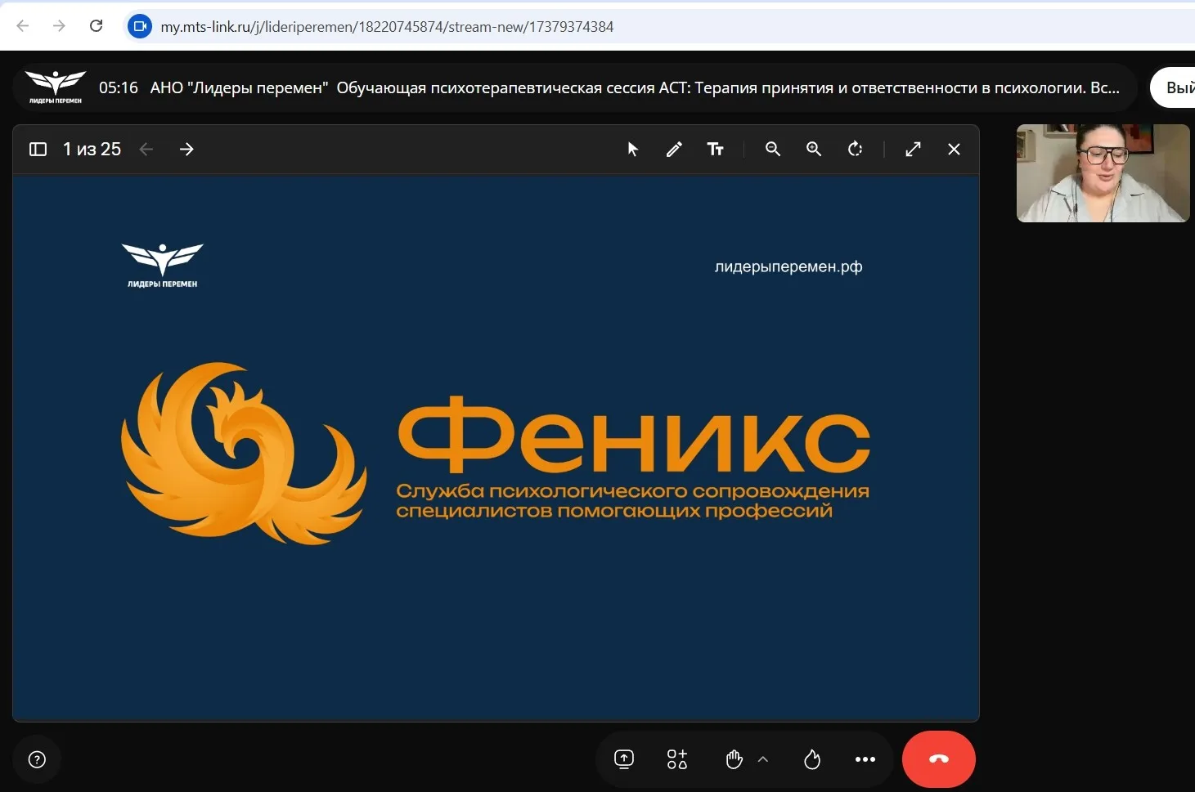Zoom out of the presentation
The width and height of the screenshot is (1195, 792).
click(x=773, y=149)
